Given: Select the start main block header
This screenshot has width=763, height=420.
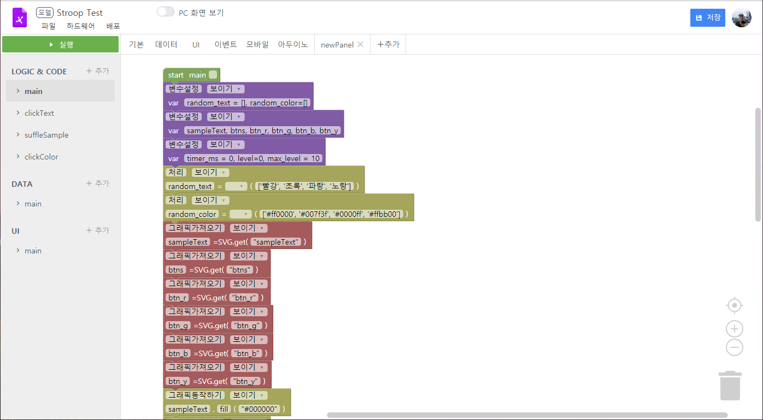Looking at the screenshot, I should click(x=191, y=75).
